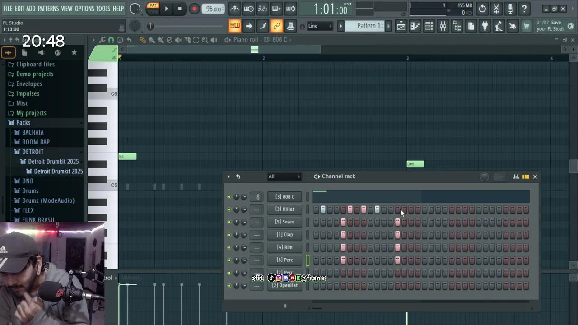
Task: Select the browser audio waveform tab icon
Action: [8, 53]
